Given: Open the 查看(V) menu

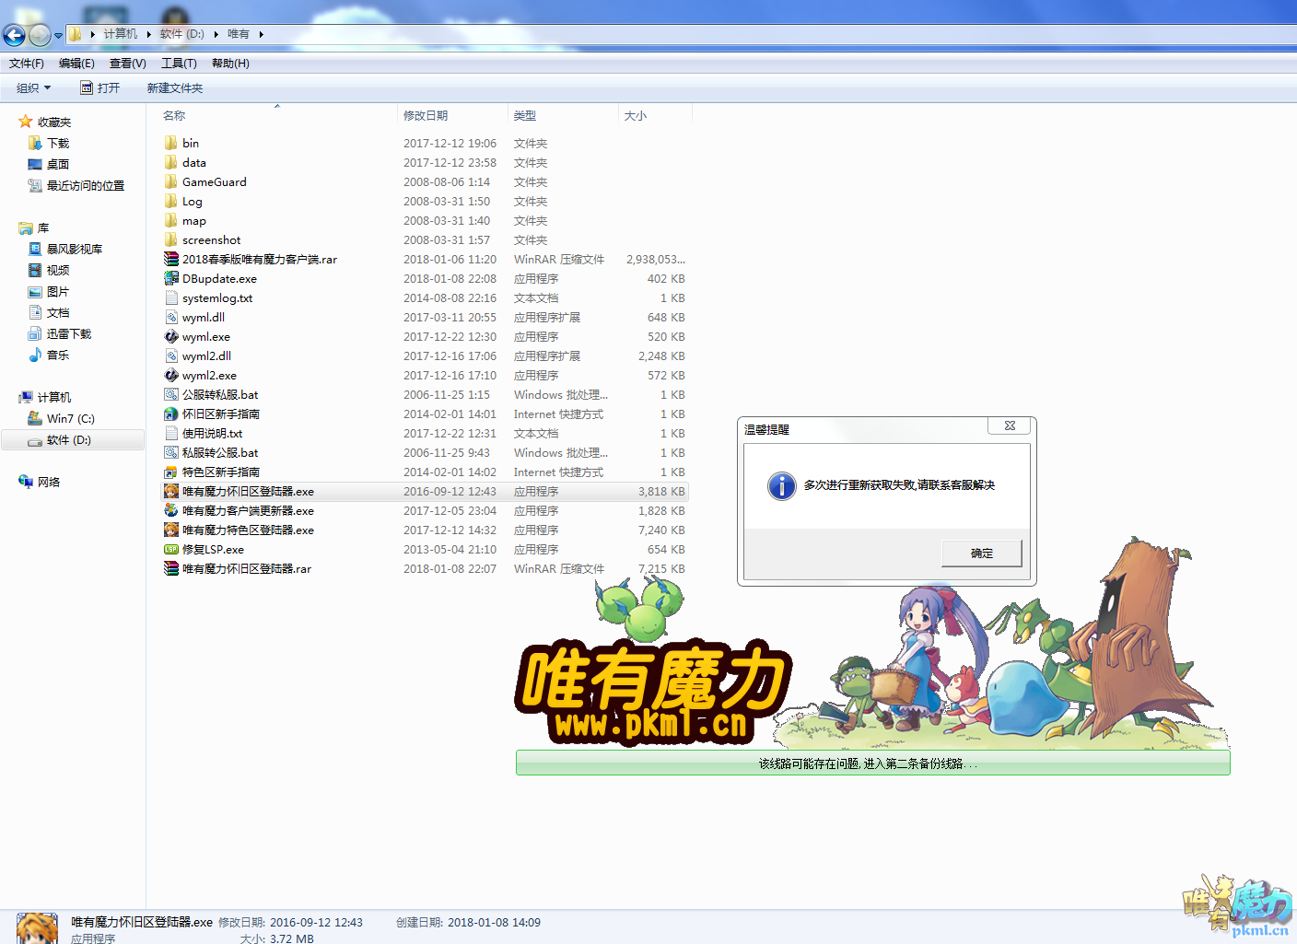Looking at the screenshot, I should pos(127,64).
